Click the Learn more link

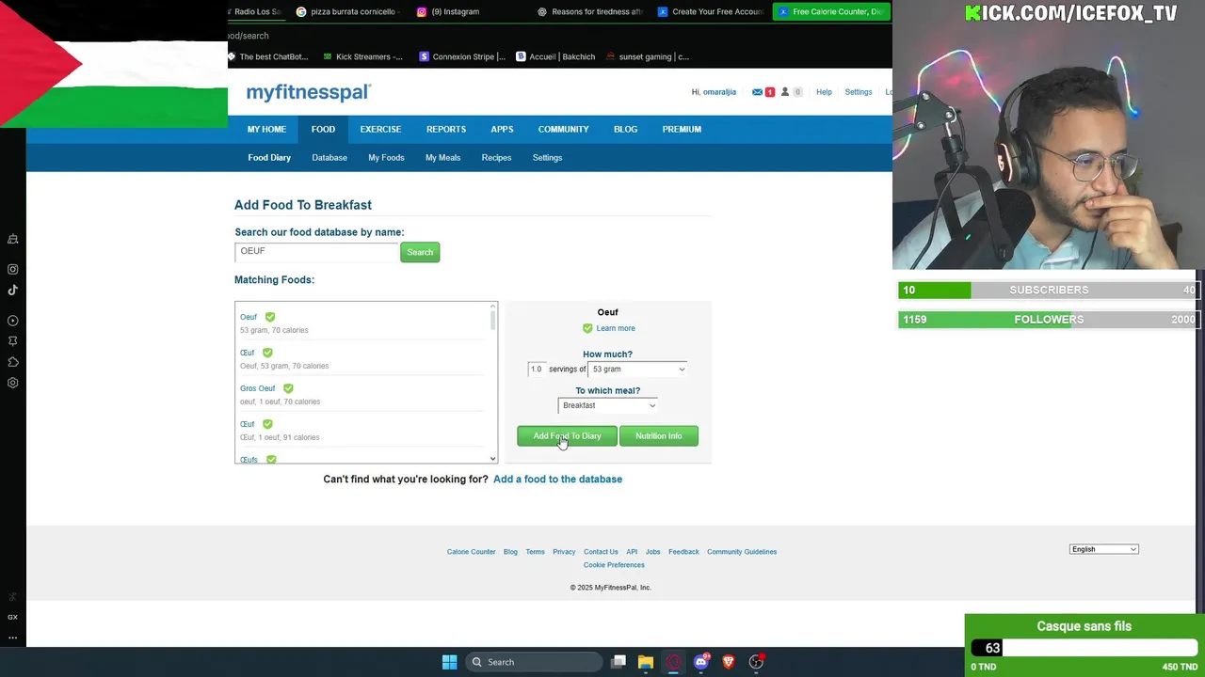(x=616, y=328)
